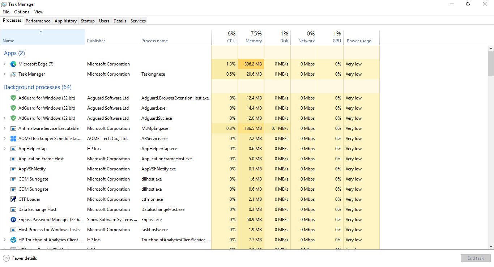Viewport: 494px width, 267px height.
Task: Click the Enpass Password Manager icon
Action: point(13,220)
